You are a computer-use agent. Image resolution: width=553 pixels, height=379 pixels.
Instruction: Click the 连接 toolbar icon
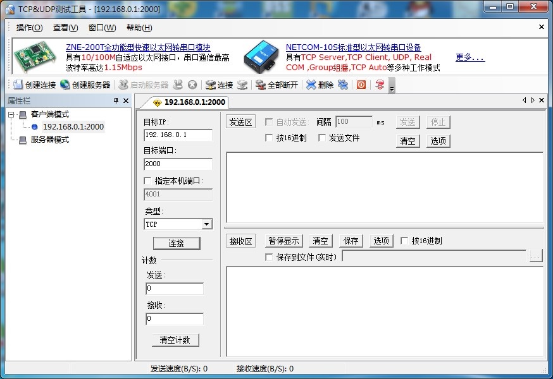[x=211, y=85]
